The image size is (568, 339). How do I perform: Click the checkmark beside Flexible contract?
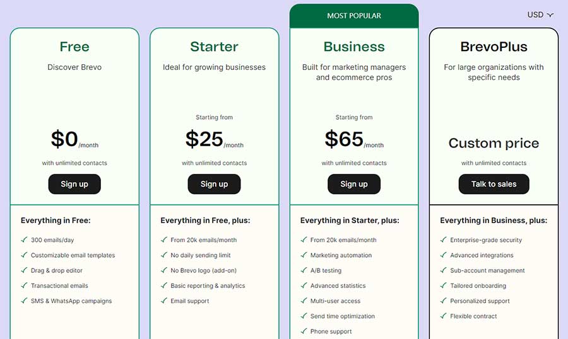(x=444, y=316)
